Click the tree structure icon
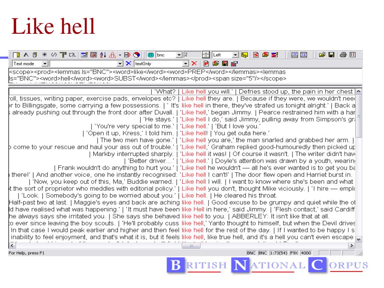Screen dimensions: 384x288 pyautogui.click(x=63, y=55)
